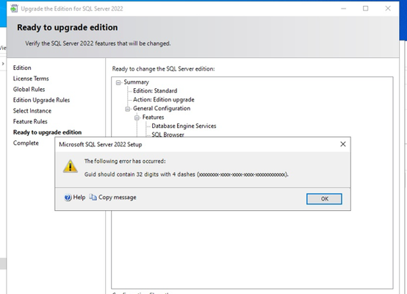Select Edition: Standard in the summary tree
The width and height of the screenshot is (407, 294).
pos(155,90)
